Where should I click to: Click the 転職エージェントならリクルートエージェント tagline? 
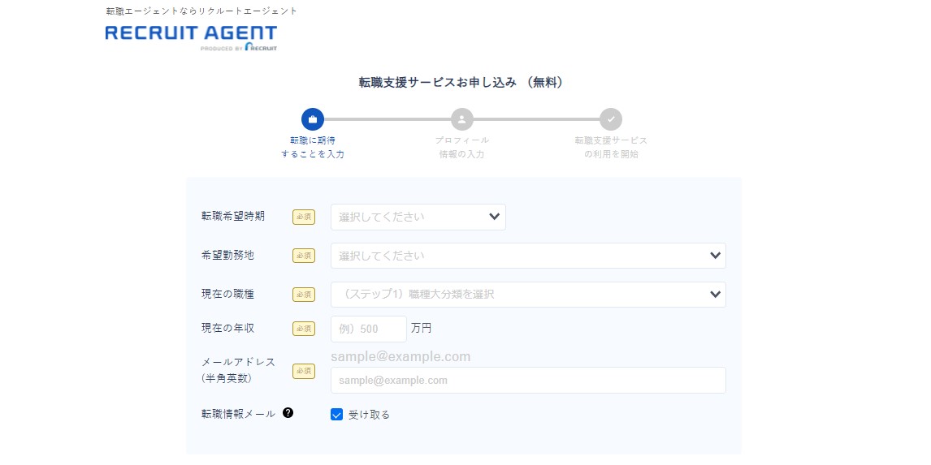201,11
